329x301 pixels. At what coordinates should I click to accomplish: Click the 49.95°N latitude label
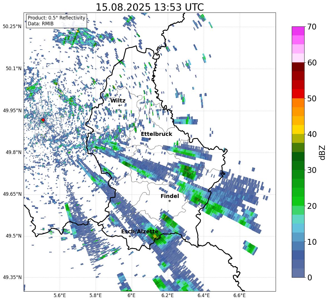[x=12, y=110]
